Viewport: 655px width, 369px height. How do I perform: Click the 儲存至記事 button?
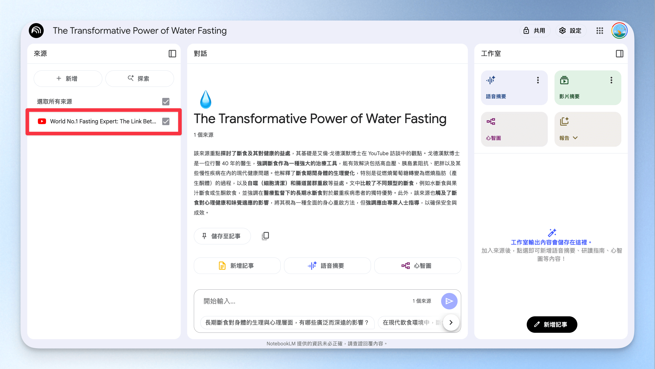(x=222, y=236)
